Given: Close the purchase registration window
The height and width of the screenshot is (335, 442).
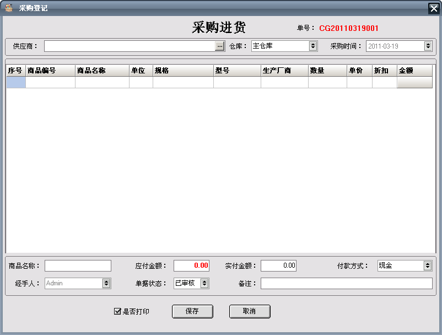Looking at the screenshot, I should coord(433,8).
